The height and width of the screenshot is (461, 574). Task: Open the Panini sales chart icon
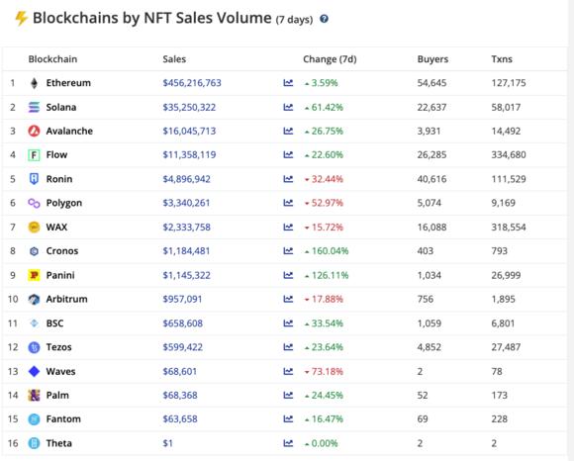click(x=288, y=275)
